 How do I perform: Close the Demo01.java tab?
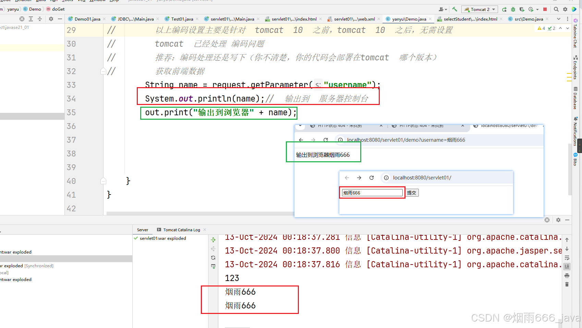pyautogui.click(x=104, y=19)
